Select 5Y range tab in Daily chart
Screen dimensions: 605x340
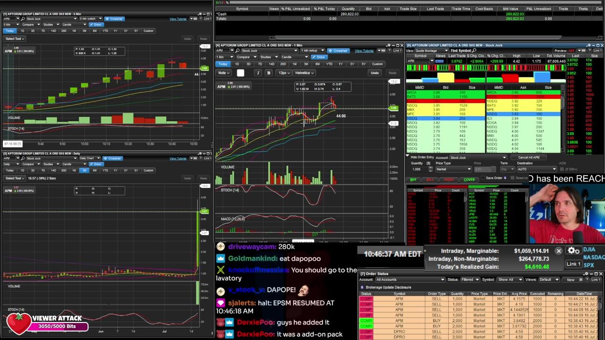[x=136, y=170]
